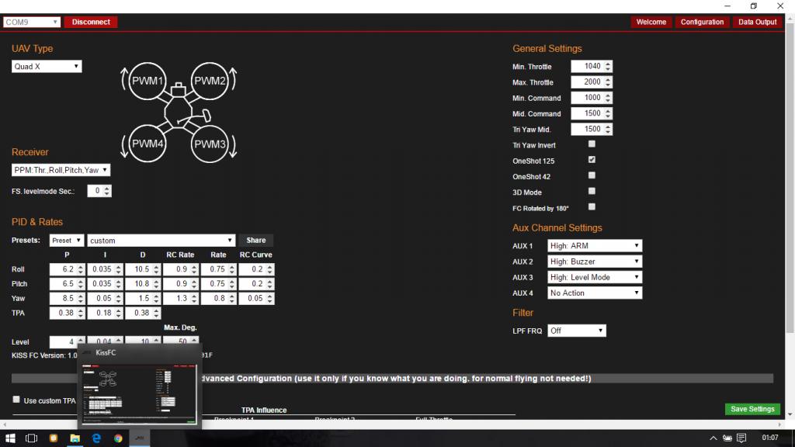
Task: Open the UAV Type Quad X dropdown
Action: pos(47,67)
